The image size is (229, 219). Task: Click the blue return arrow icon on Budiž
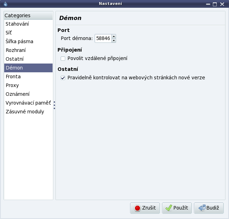[x=202, y=208]
